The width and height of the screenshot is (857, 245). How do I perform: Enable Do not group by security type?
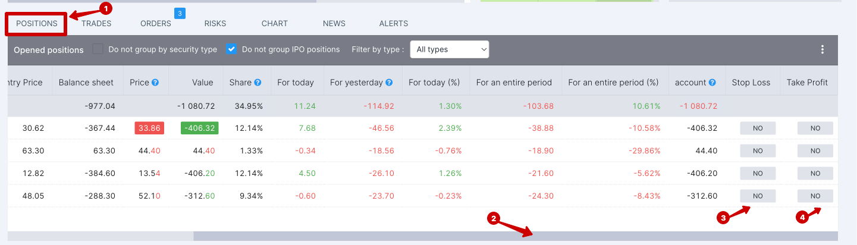98,49
